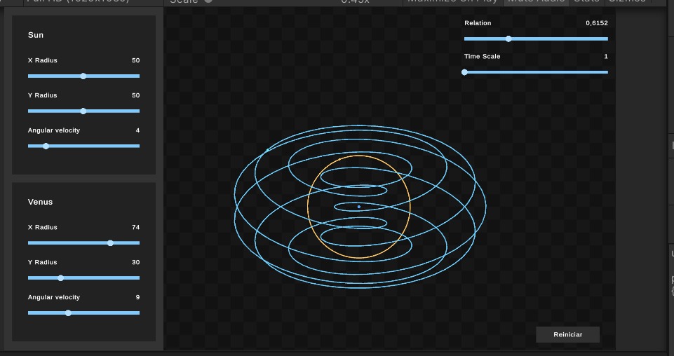Click the Sun Y Radius label
The image size is (674, 356).
(43, 95)
